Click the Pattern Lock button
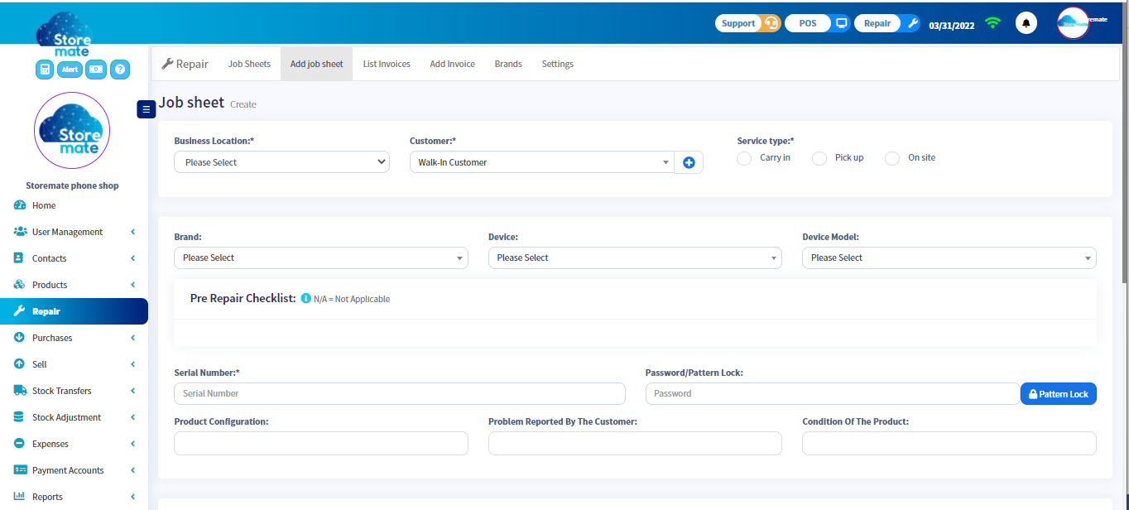This screenshot has height=510, width=1129. (x=1059, y=394)
